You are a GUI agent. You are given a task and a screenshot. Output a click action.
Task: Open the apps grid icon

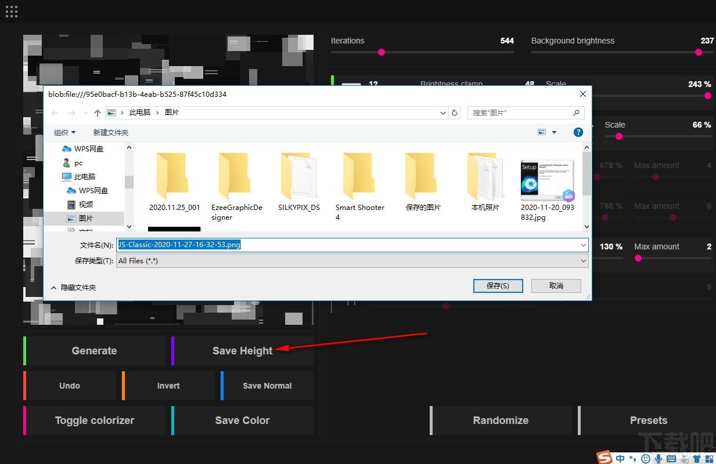[11, 11]
